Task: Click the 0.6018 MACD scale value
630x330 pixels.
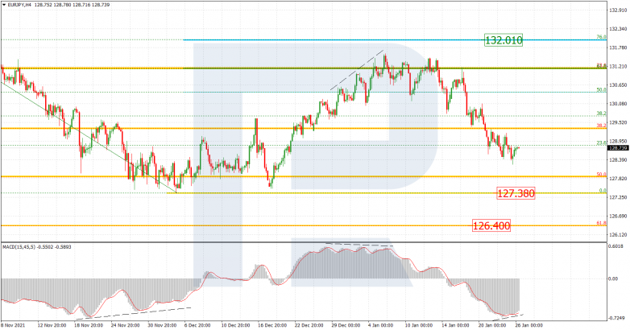Action: [617, 246]
